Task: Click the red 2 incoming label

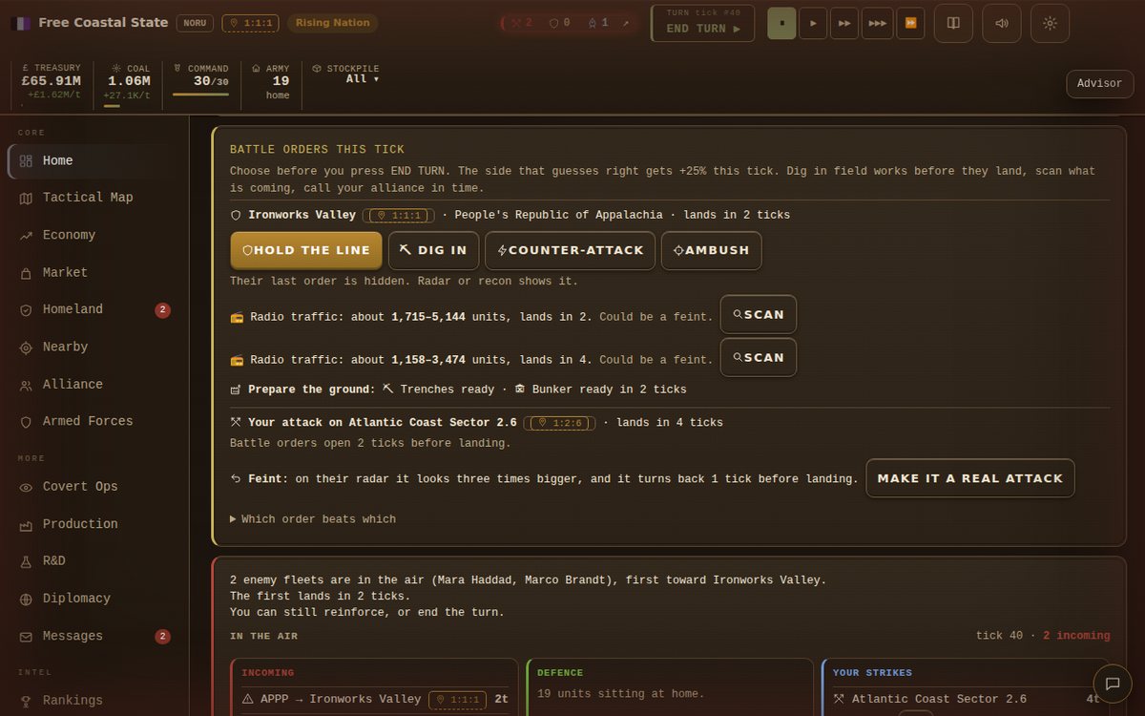Action: [x=1076, y=636]
